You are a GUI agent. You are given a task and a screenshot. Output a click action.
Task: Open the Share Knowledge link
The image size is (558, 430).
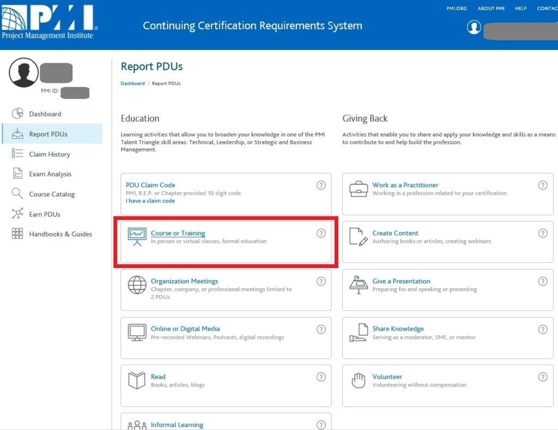click(398, 329)
